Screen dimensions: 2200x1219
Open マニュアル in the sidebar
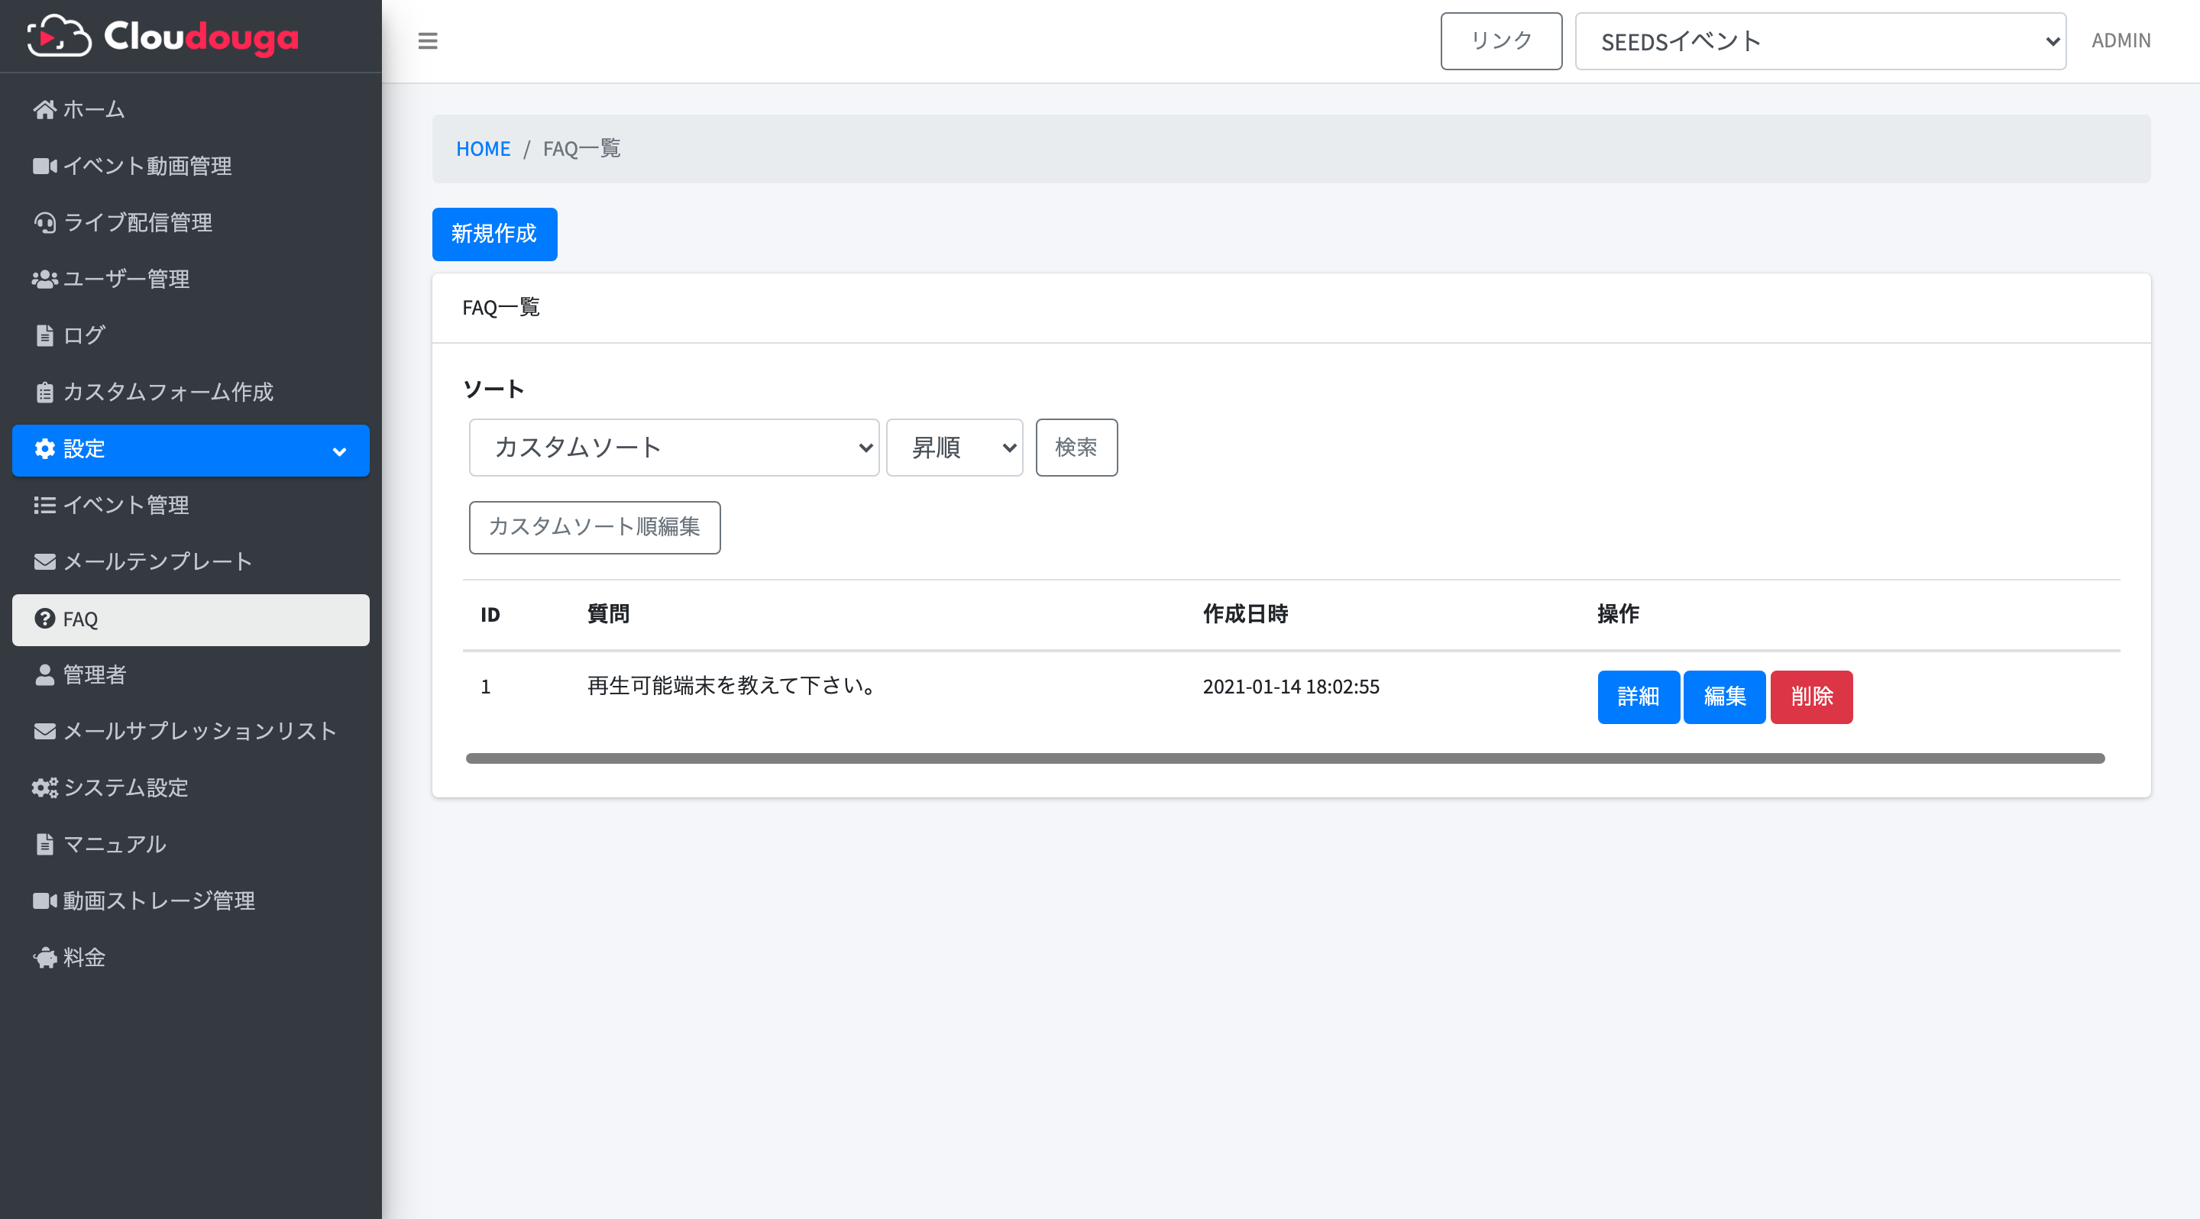click(191, 844)
